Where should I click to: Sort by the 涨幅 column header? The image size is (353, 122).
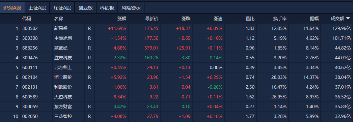click(x=122, y=19)
